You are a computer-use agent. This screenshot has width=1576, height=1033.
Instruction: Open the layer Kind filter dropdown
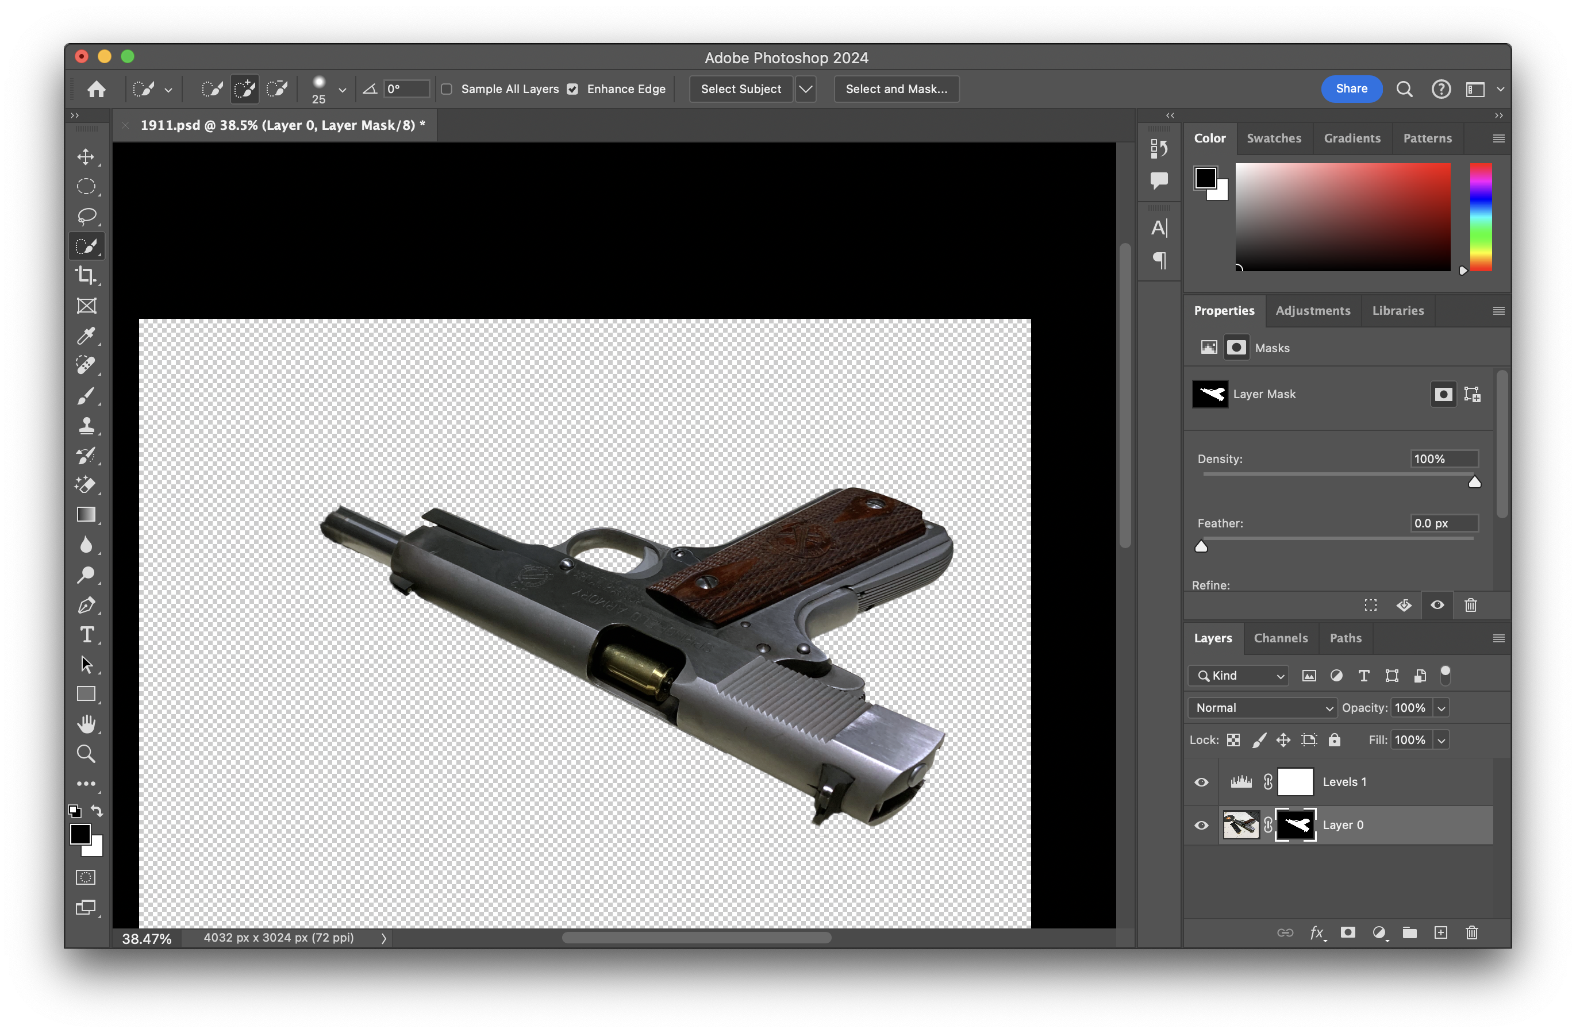click(x=1239, y=676)
